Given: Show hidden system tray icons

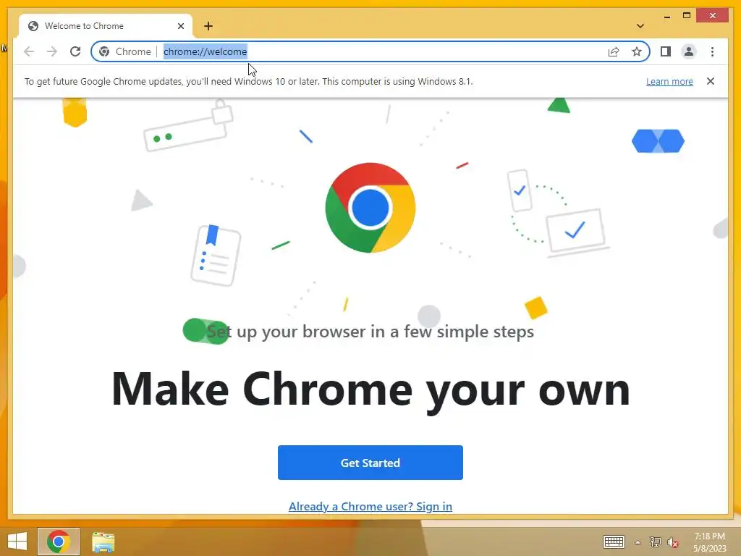Looking at the screenshot, I should 638,542.
